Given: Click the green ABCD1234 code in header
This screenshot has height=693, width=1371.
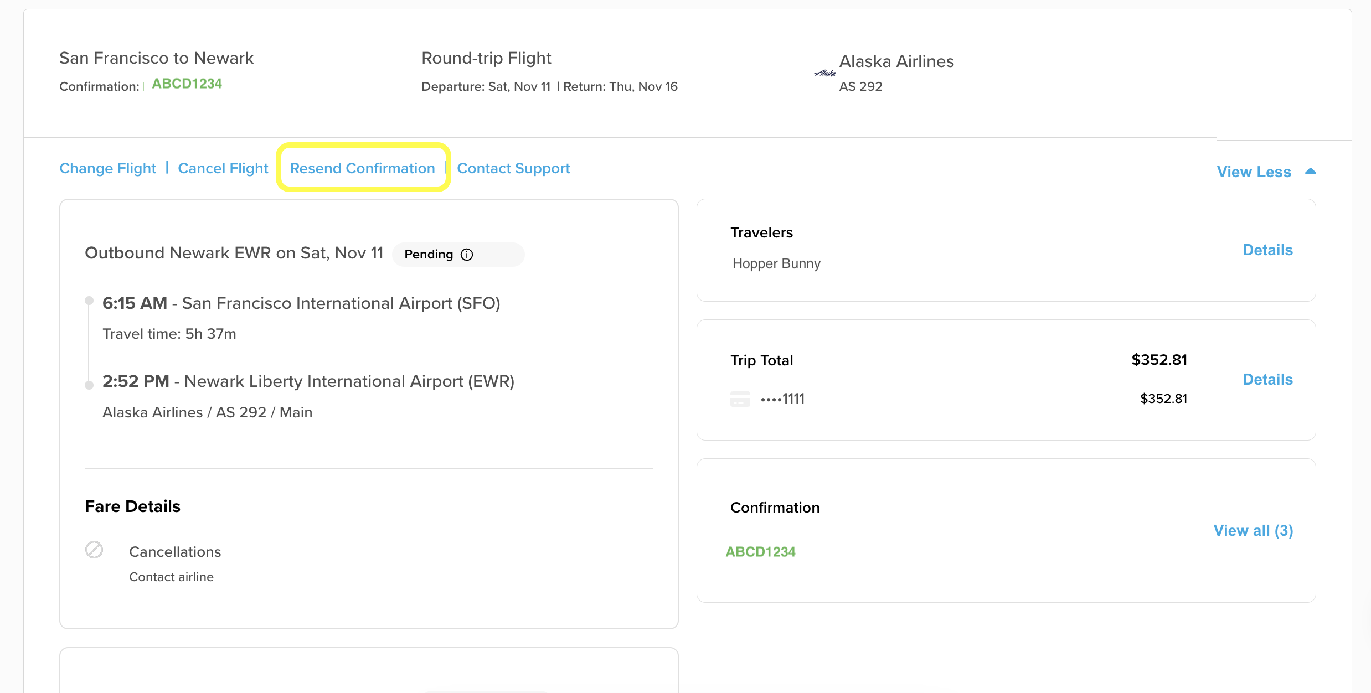Looking at the screenshot, I should pos(187,84).
